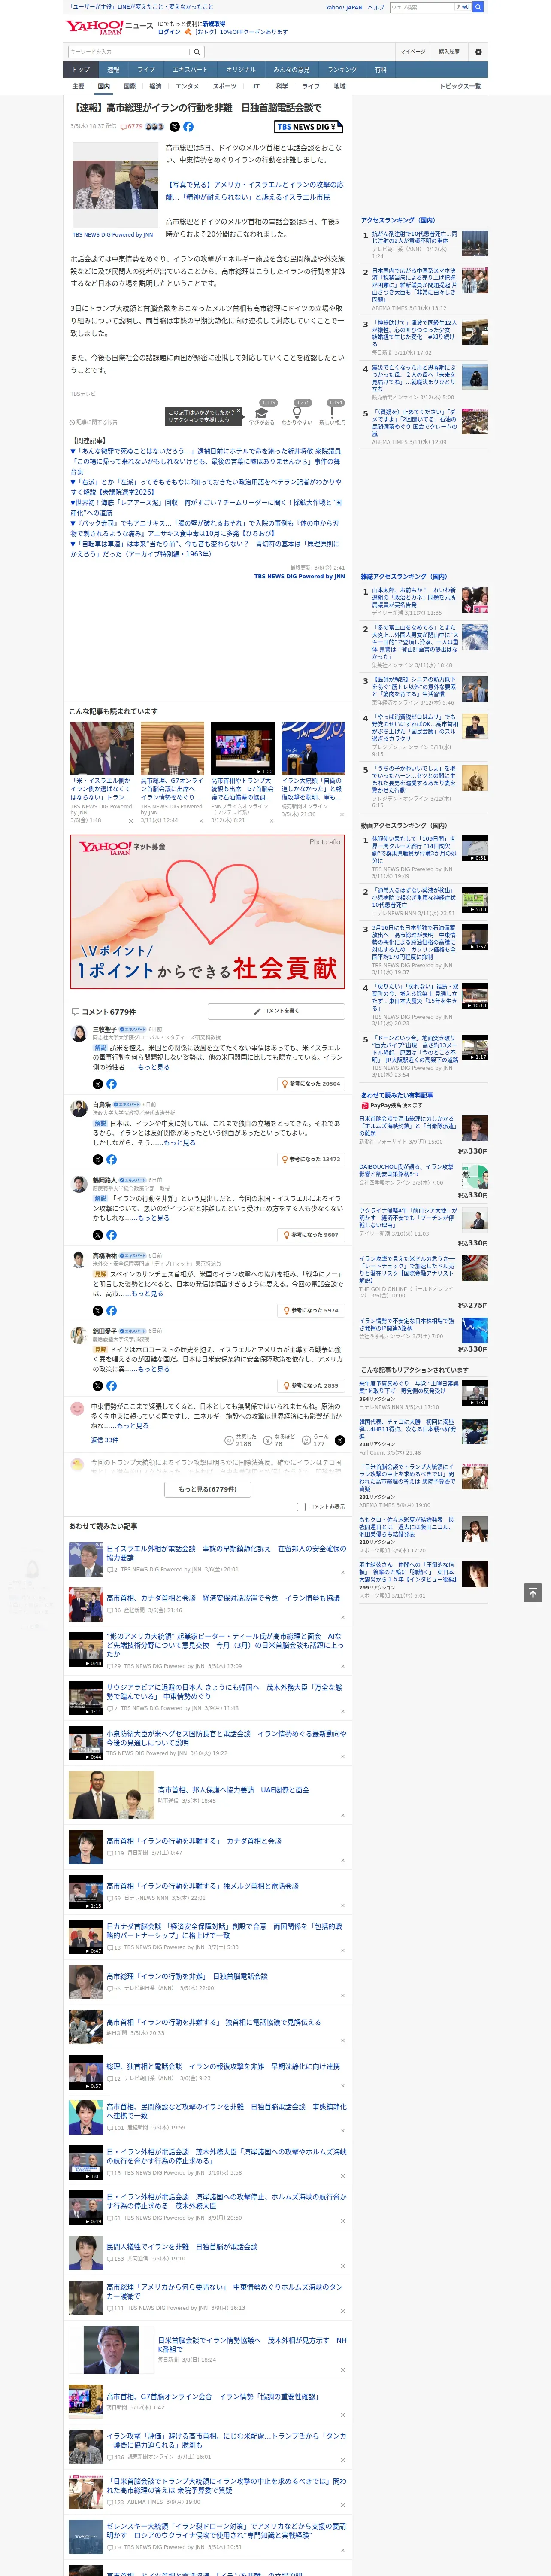The image size is (551, 2576).
Task: Share 白鳥浩's comment on Facebook
Action: tap(111, 1160)
